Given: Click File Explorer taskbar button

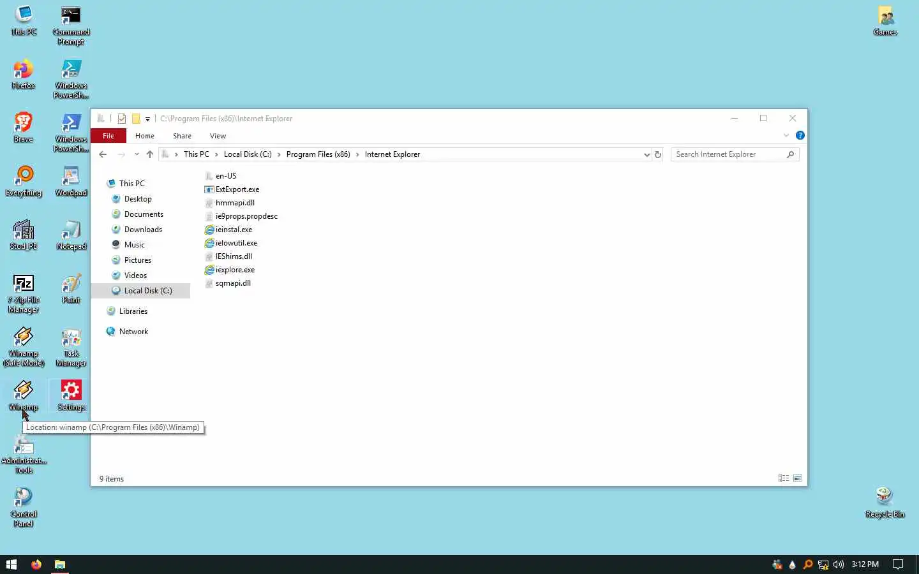Looking at the screenshot, I should [x=59, y=564].
